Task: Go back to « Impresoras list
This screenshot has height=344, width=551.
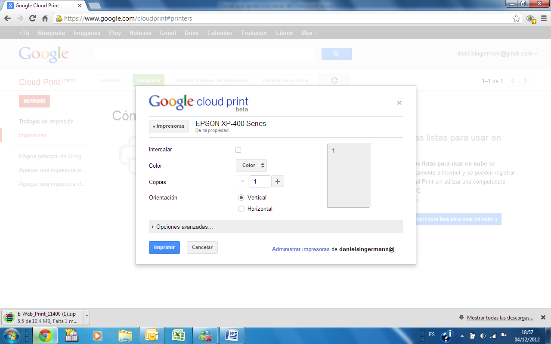Action: coord(169,126)
